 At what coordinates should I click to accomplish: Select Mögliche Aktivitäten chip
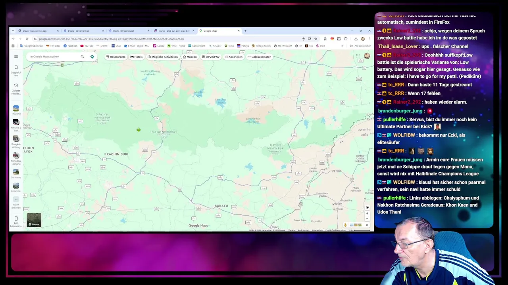tap(163, 57)
